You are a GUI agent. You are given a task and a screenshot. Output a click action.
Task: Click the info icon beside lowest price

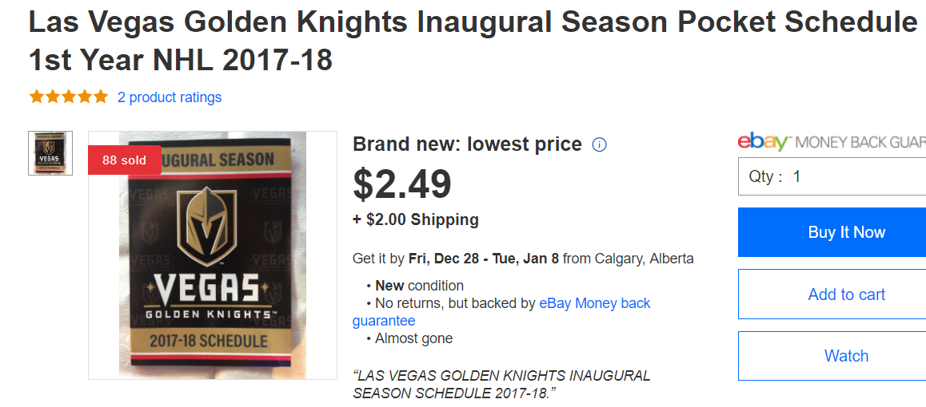(x=599, y=144)
